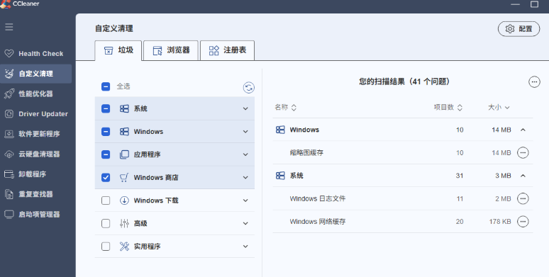This screenshot has height=277, width=549.
Task: Click the 系统 category label
Action: 140,109
